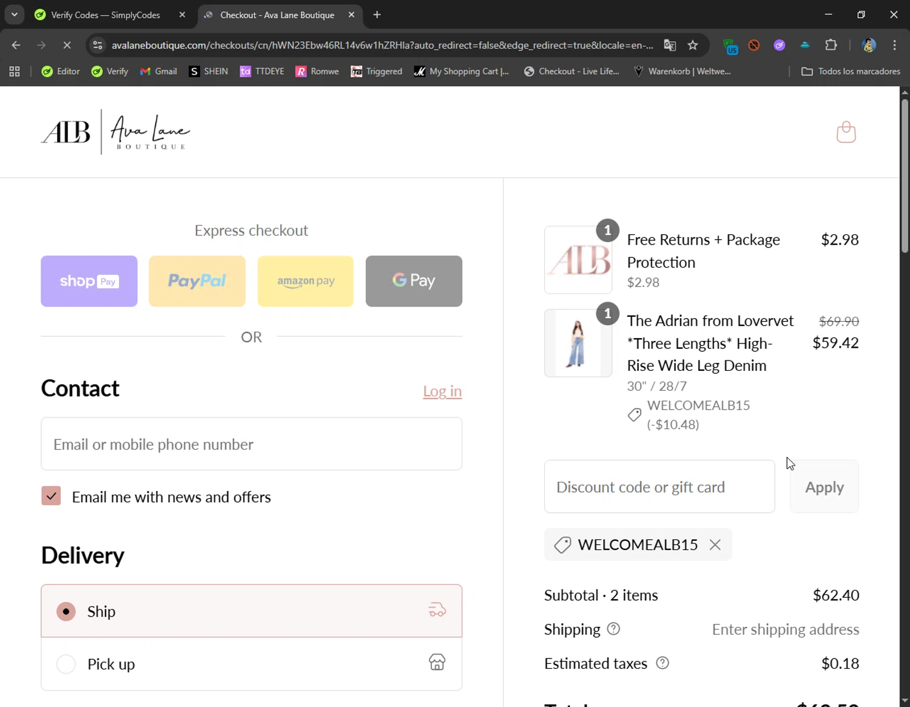Open the tab search dropdown arrow

coord(14,15)
